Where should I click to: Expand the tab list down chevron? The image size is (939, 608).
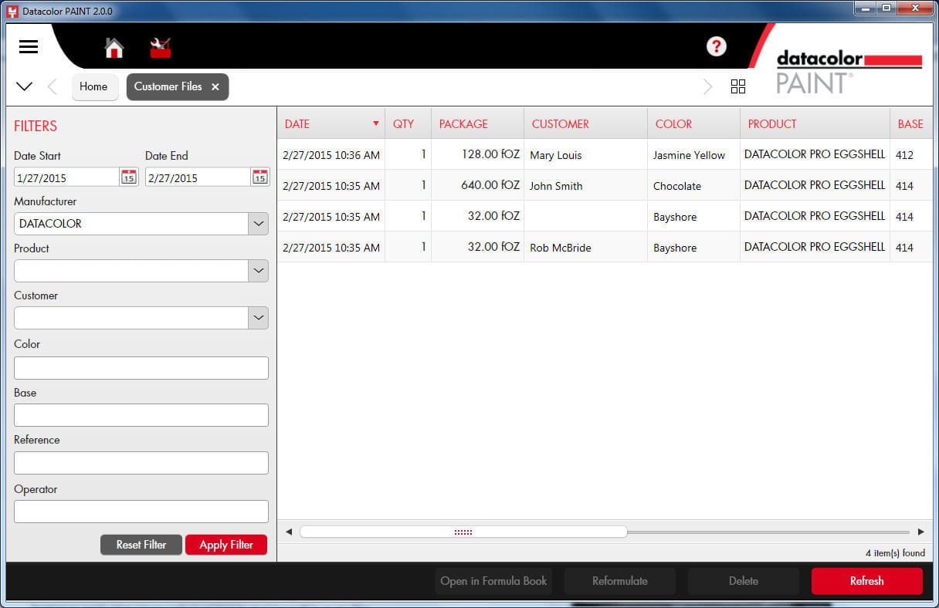24,86
